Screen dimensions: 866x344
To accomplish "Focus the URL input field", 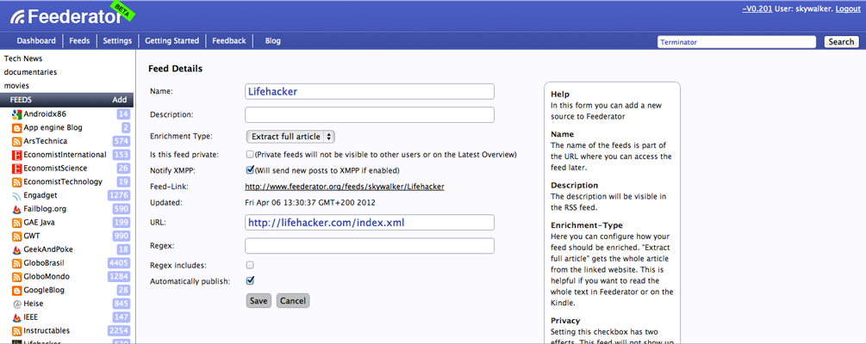I will 370,223.
